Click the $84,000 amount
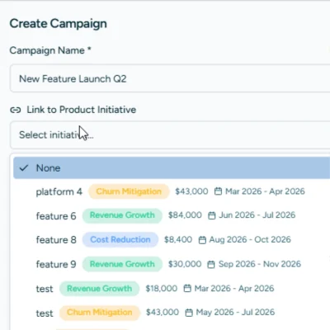This screenshot has width=330, height=330. 185,215
